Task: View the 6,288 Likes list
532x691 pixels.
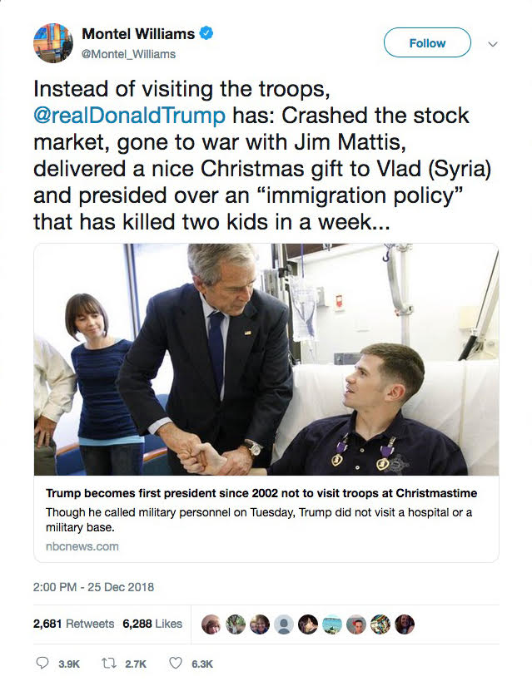Action: tap(152, 624)
